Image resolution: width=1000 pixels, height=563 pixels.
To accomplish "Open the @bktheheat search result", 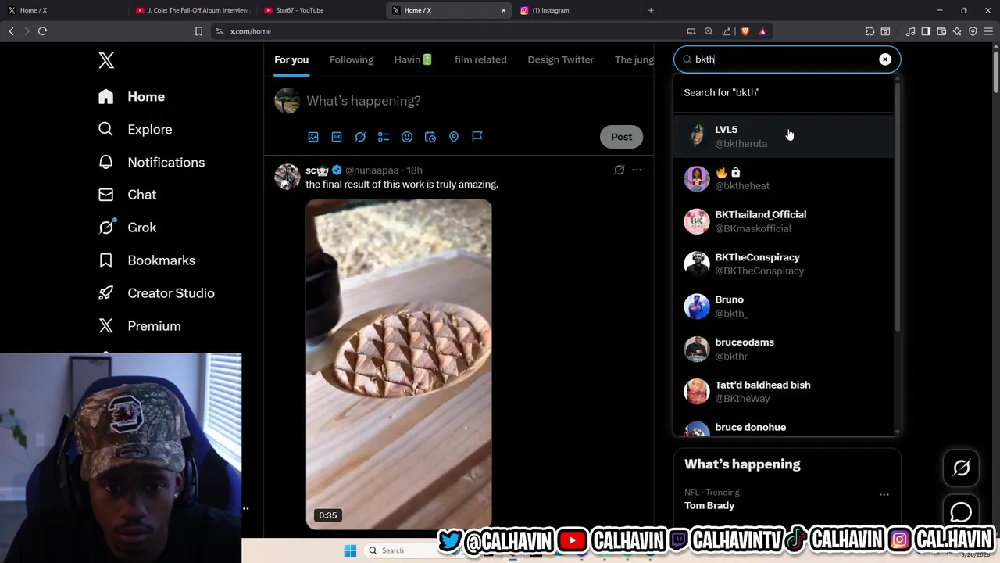I will pos(784,179).
